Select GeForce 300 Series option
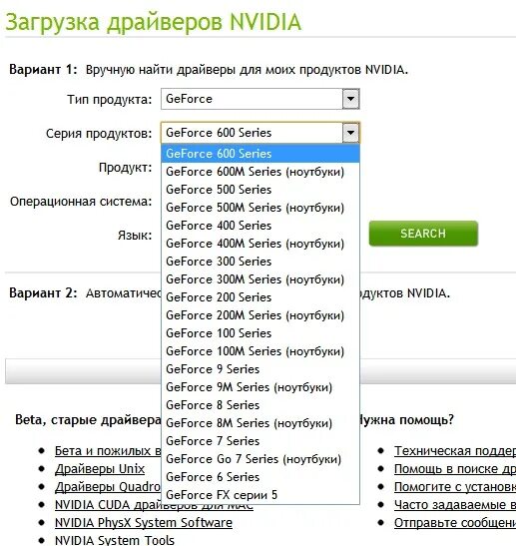516x546 pixels. click(260, 262)
